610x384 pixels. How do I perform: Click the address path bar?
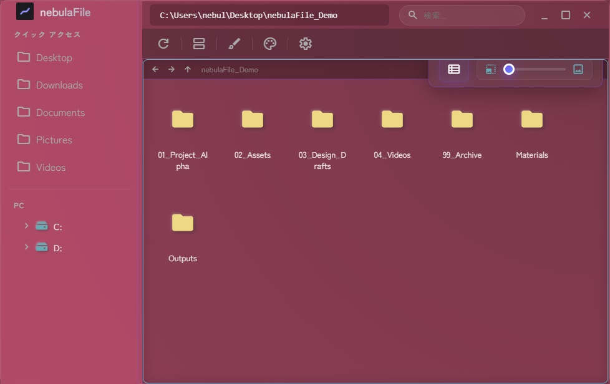coord(269,15)
